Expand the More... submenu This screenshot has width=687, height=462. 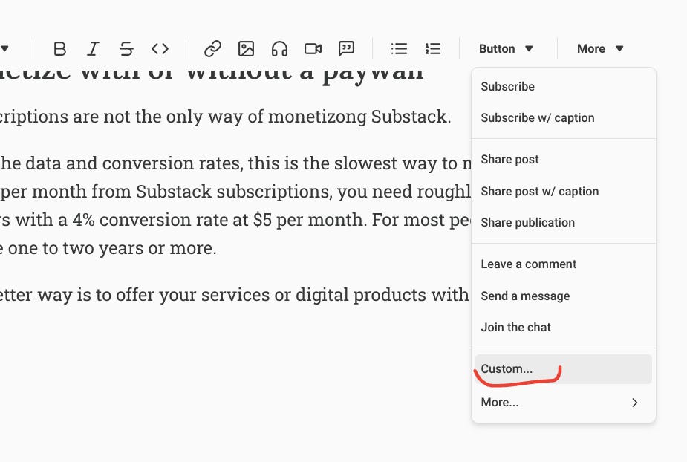tap(564, 403)
